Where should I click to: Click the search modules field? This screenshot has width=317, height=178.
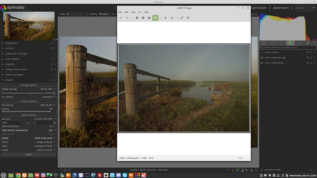tap(288, 48)
